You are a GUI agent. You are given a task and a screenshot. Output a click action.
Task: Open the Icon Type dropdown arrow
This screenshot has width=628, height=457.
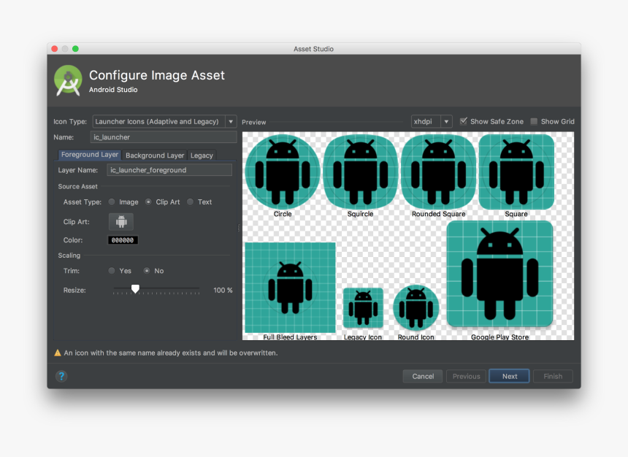(231, 121)
